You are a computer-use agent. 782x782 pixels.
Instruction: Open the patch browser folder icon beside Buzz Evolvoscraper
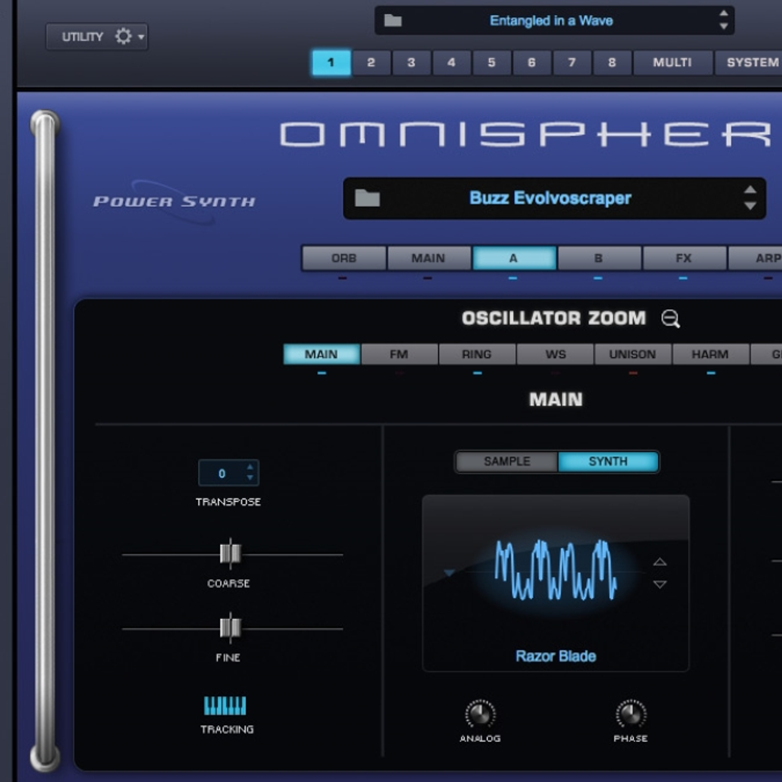click(x=367, y=198)
